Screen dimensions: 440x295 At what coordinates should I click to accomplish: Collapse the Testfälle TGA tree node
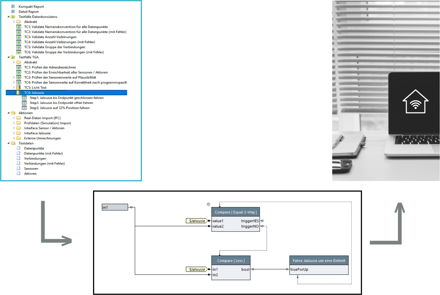(9, 57)
